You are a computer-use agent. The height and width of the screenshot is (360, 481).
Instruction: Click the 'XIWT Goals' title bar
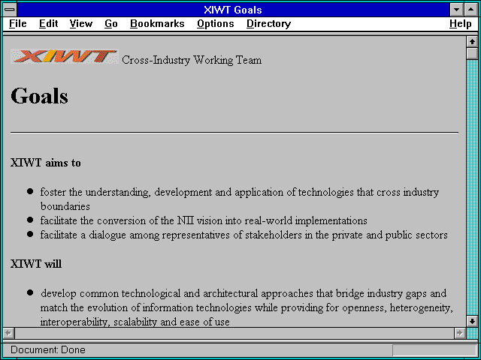click(x=233, y=10)
